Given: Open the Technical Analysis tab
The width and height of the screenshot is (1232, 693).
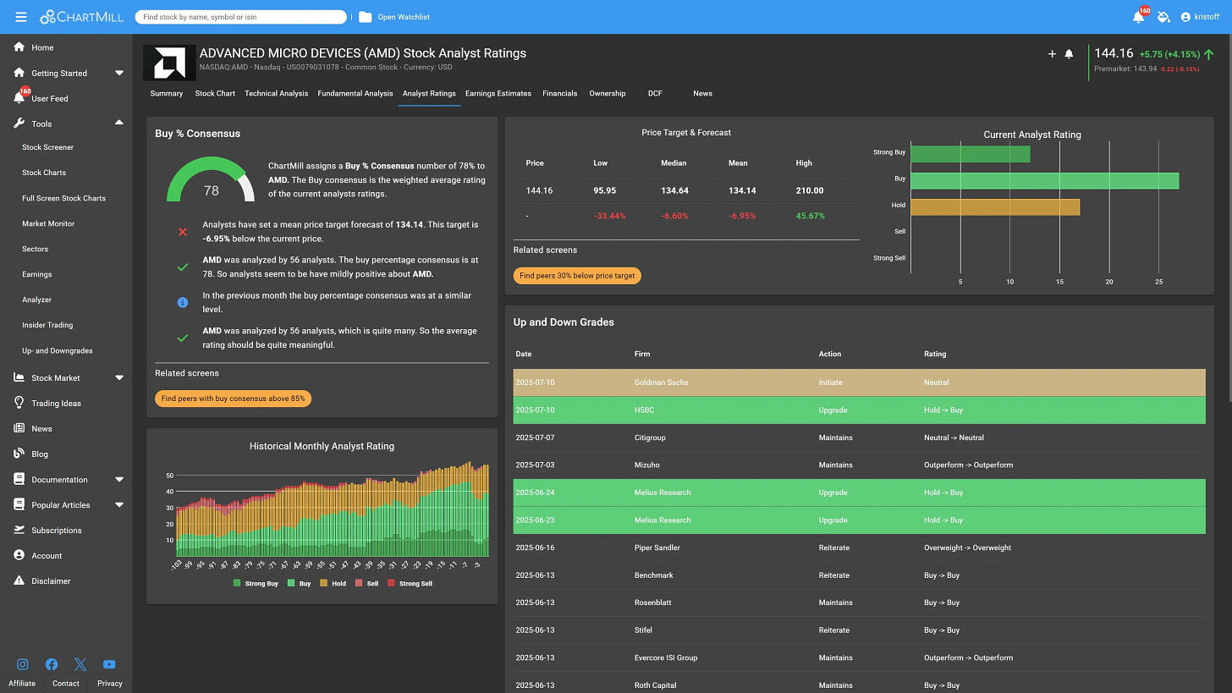Looking at the screenshot, I should 277,93.
